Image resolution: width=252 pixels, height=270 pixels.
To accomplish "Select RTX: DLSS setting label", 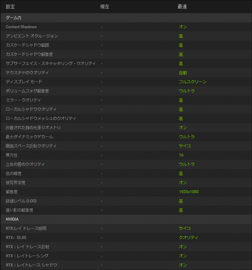I will (x=16, y=238).
